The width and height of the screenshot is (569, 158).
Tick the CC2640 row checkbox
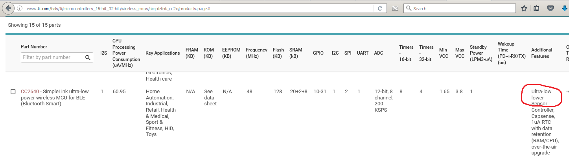pyautogui.click(x=13, y=92)
